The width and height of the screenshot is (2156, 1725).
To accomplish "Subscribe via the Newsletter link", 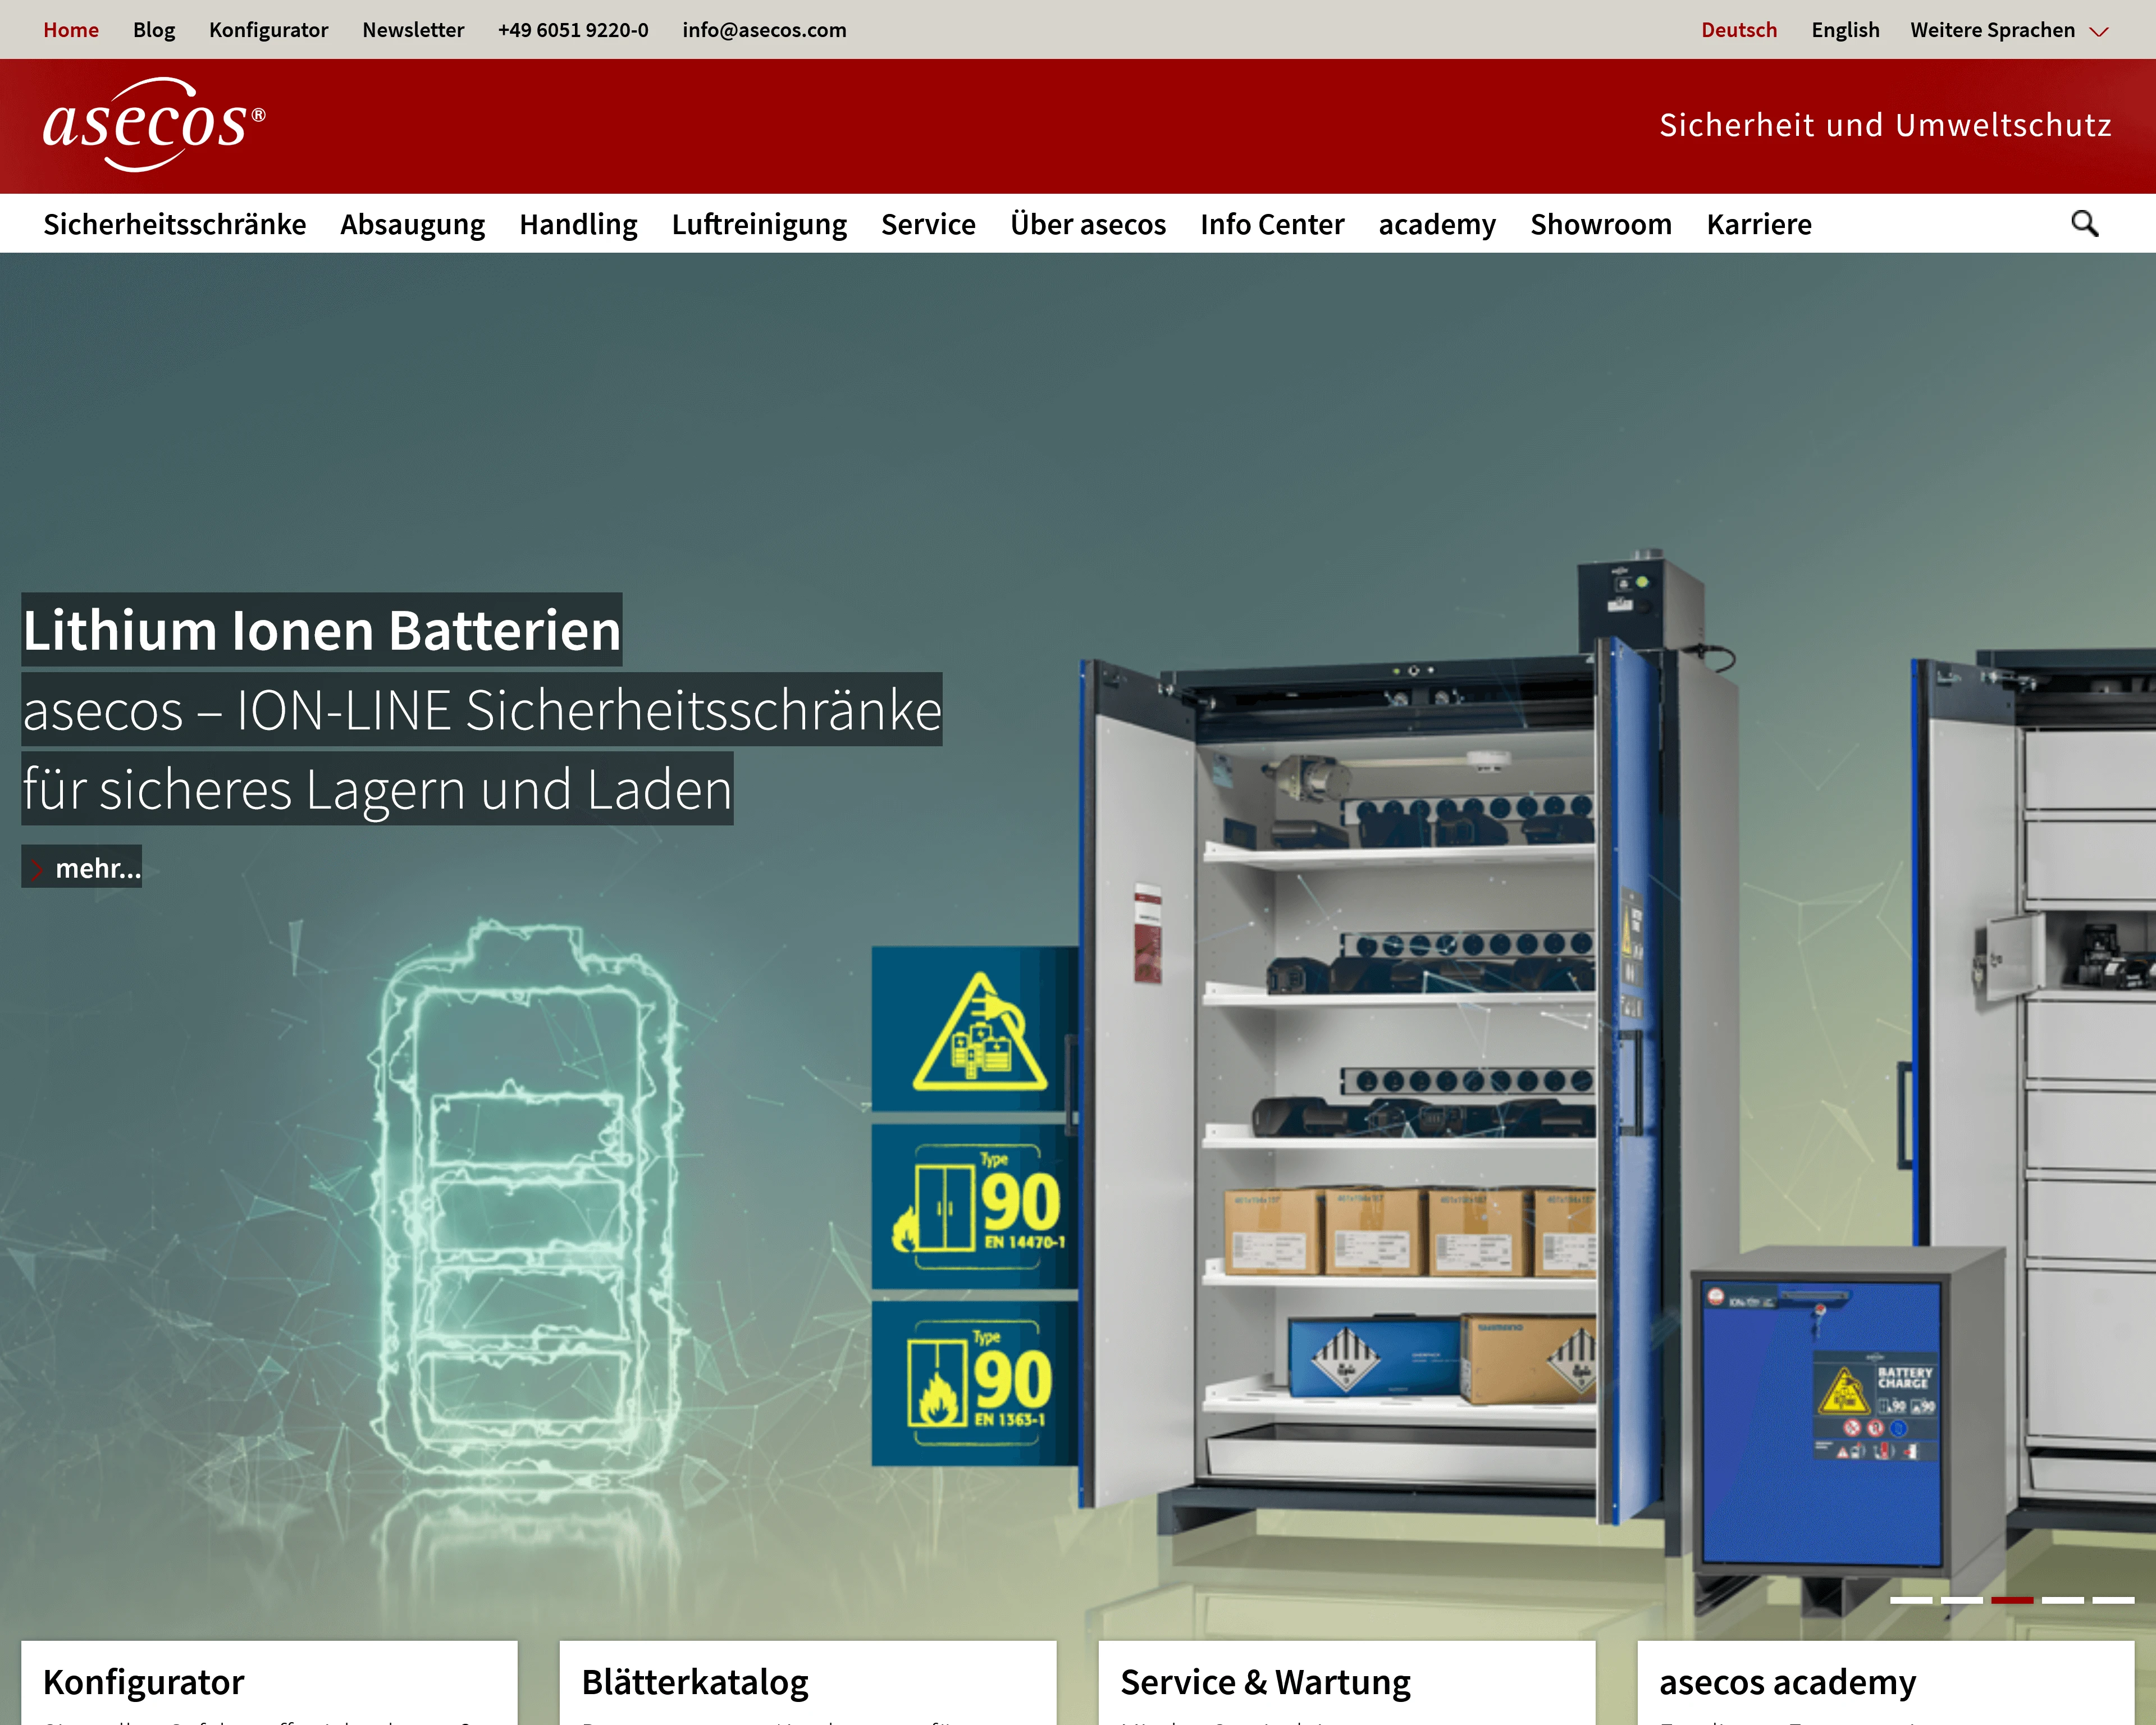I will (413, 30).
